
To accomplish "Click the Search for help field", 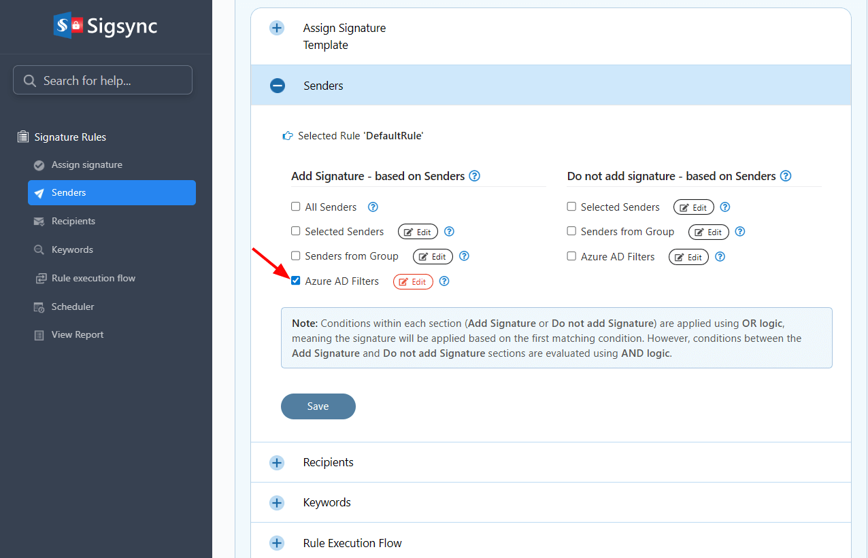I will pyautogui.click(x=103, y=80).
